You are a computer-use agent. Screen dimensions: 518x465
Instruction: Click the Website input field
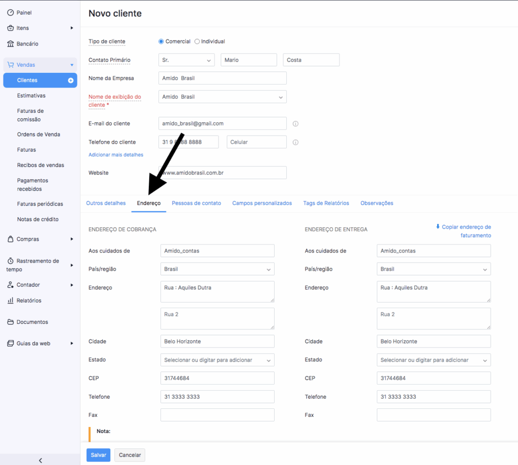(223, 173)
